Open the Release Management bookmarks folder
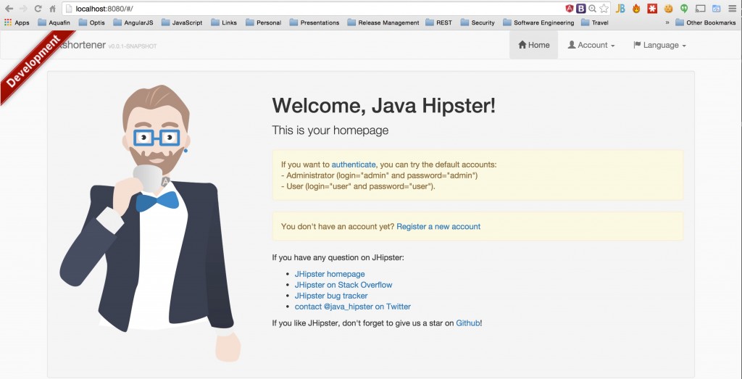Image resolution: width=742 pixels, height=379 pixels. tap(383, 22)
